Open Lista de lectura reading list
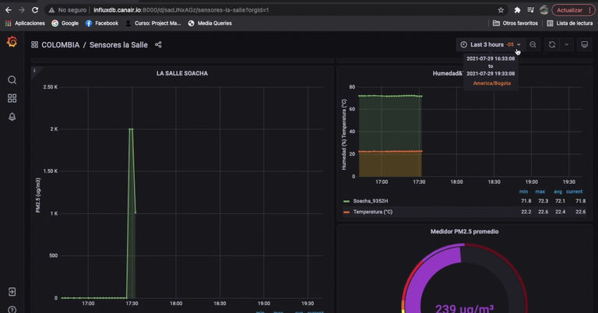 (570, 23)
